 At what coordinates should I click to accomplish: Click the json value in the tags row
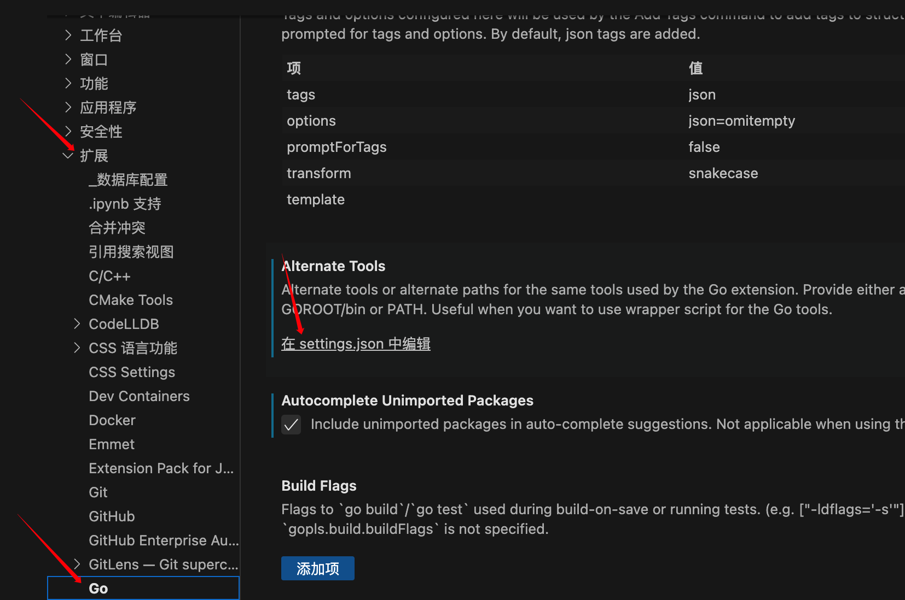pyautogui.click(x=702, y=94)
